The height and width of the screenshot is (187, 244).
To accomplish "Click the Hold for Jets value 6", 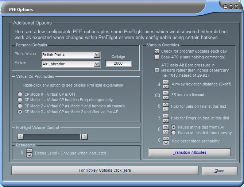I will pos(159,106).
